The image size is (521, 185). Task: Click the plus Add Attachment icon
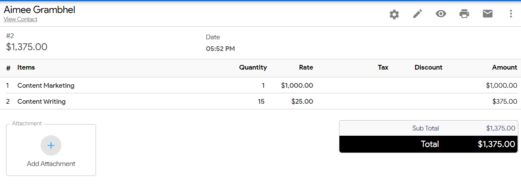tap(51, 145)
